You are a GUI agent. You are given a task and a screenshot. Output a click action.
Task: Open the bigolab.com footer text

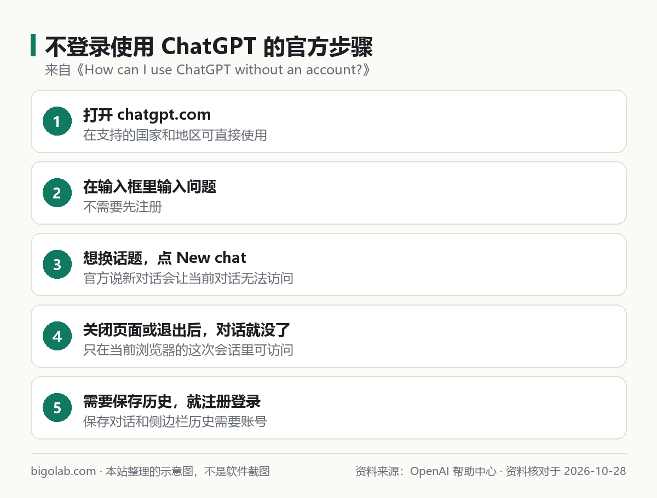point(64,471)
